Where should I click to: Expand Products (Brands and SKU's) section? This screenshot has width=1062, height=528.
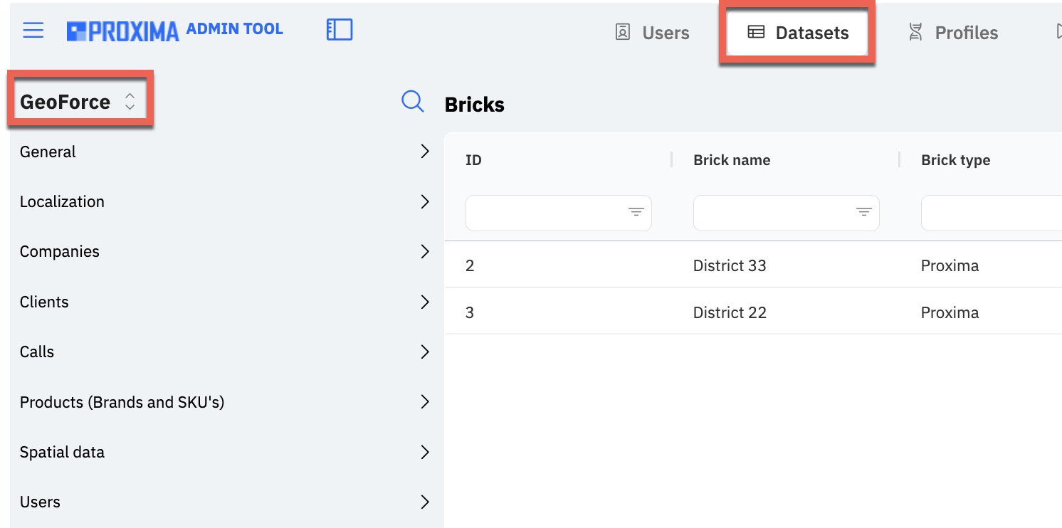click(x=226, y=402)
